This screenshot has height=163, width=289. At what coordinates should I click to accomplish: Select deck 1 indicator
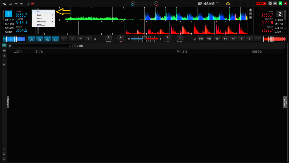9,14
